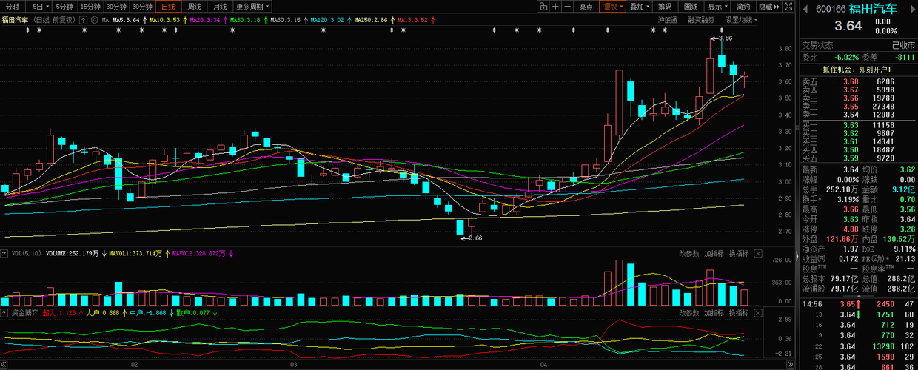Click 换指标 in the VOL panel
The height and width of the screenshot is (370, 918).
[x=739, y=253]
